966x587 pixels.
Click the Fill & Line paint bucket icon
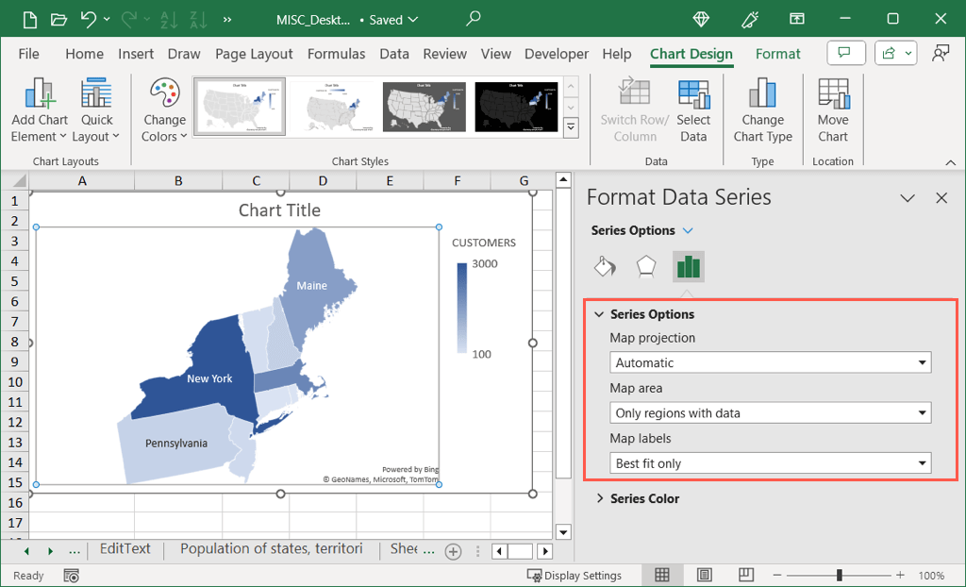[x=605, y=267]
